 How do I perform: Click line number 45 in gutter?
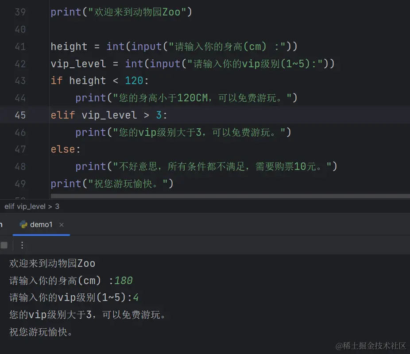pyautogui.click(x=20, y=115)
